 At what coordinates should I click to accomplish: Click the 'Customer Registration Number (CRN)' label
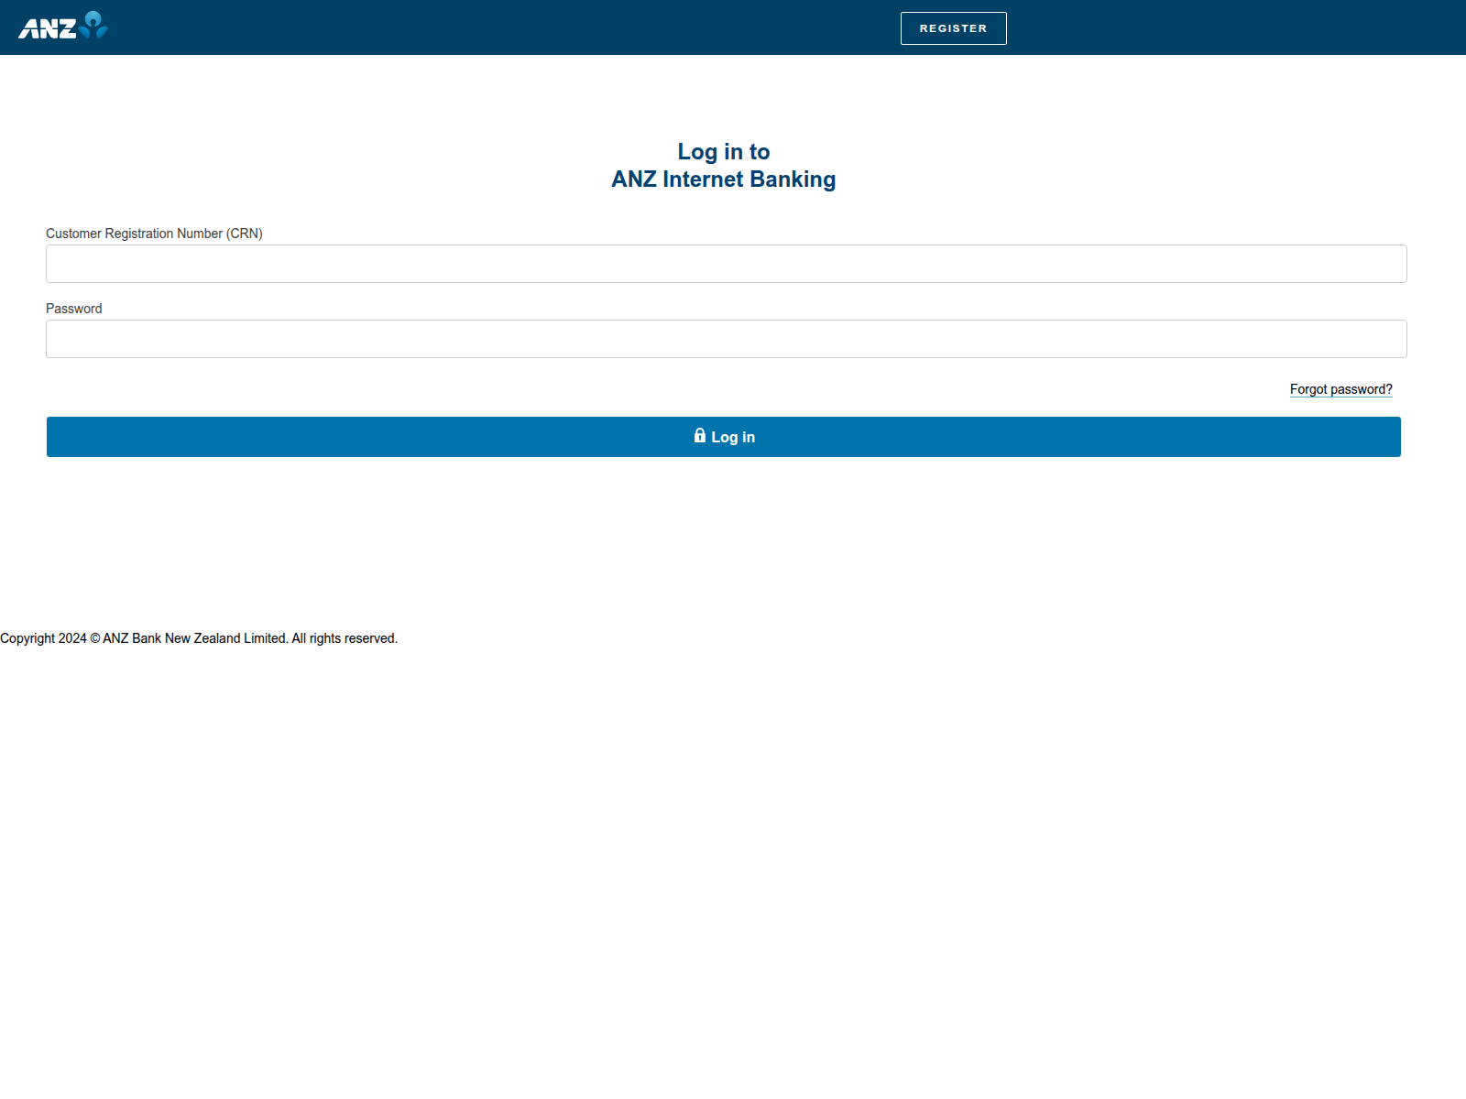coord(154,234)
